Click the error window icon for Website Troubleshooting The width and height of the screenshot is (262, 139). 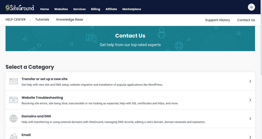tap(14, 100)
